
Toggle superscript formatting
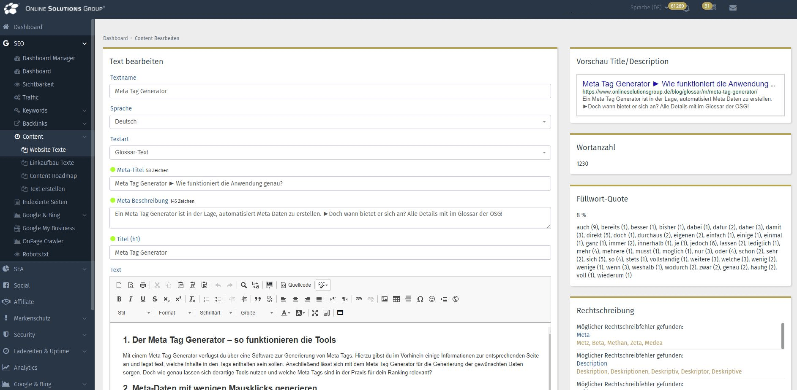pyautogui.click(x=178, y=299)
